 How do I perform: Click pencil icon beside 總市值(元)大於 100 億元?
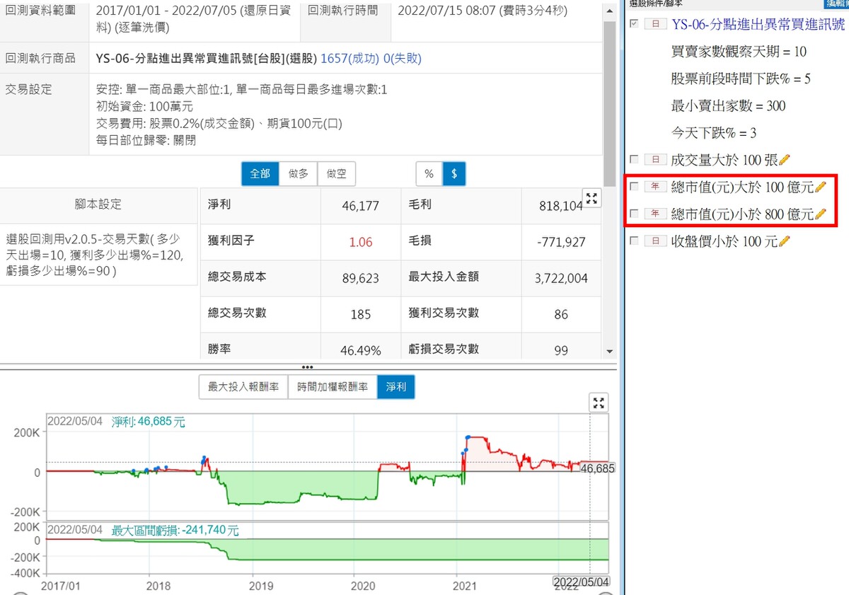pos(821,187)
